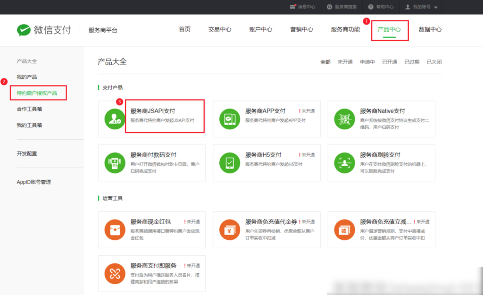Open the 产品中心 navigation tab
Image resolution: width=483 pixels, height=295 pixels.
point(389,29)
